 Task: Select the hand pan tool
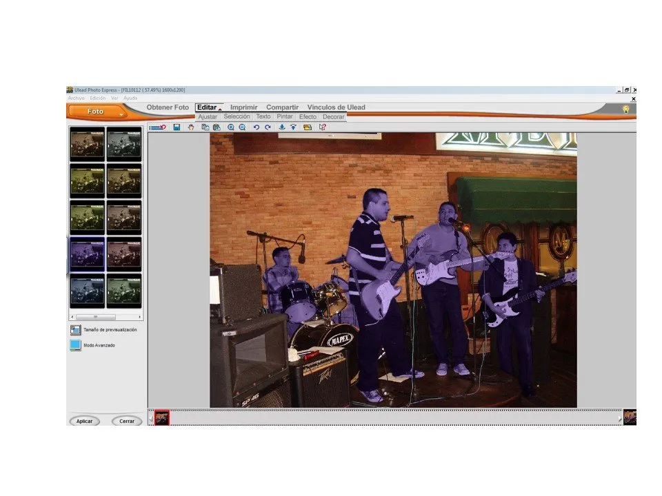(191, 127)
